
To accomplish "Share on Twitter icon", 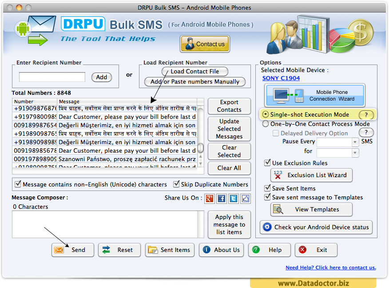I will click(x=234, y=199).
